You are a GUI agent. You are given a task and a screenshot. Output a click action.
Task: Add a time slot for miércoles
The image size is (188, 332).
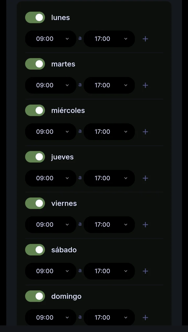pyautogui.click(x=145, y=132)
